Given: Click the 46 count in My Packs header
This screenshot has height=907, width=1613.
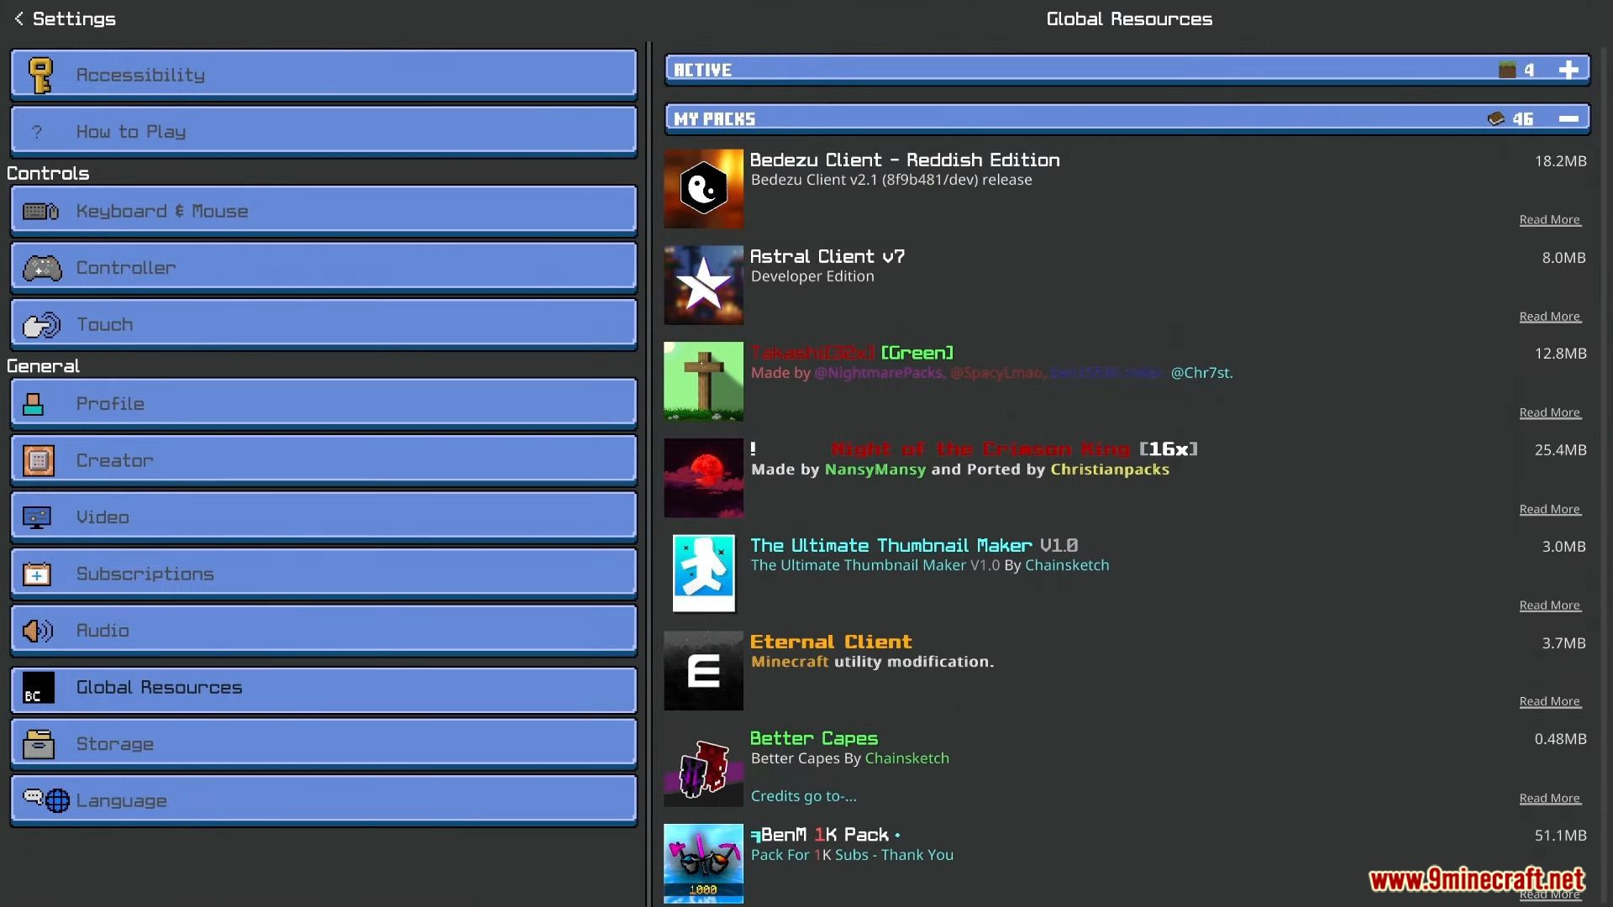Looking at the screenshot, I should pos(1522,119).
